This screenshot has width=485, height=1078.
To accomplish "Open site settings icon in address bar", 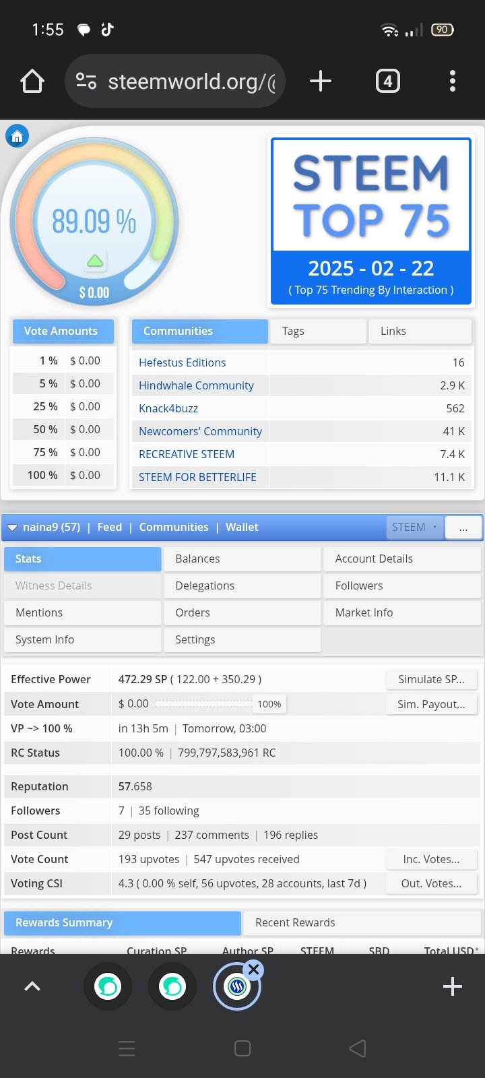I will pos(86,82).
